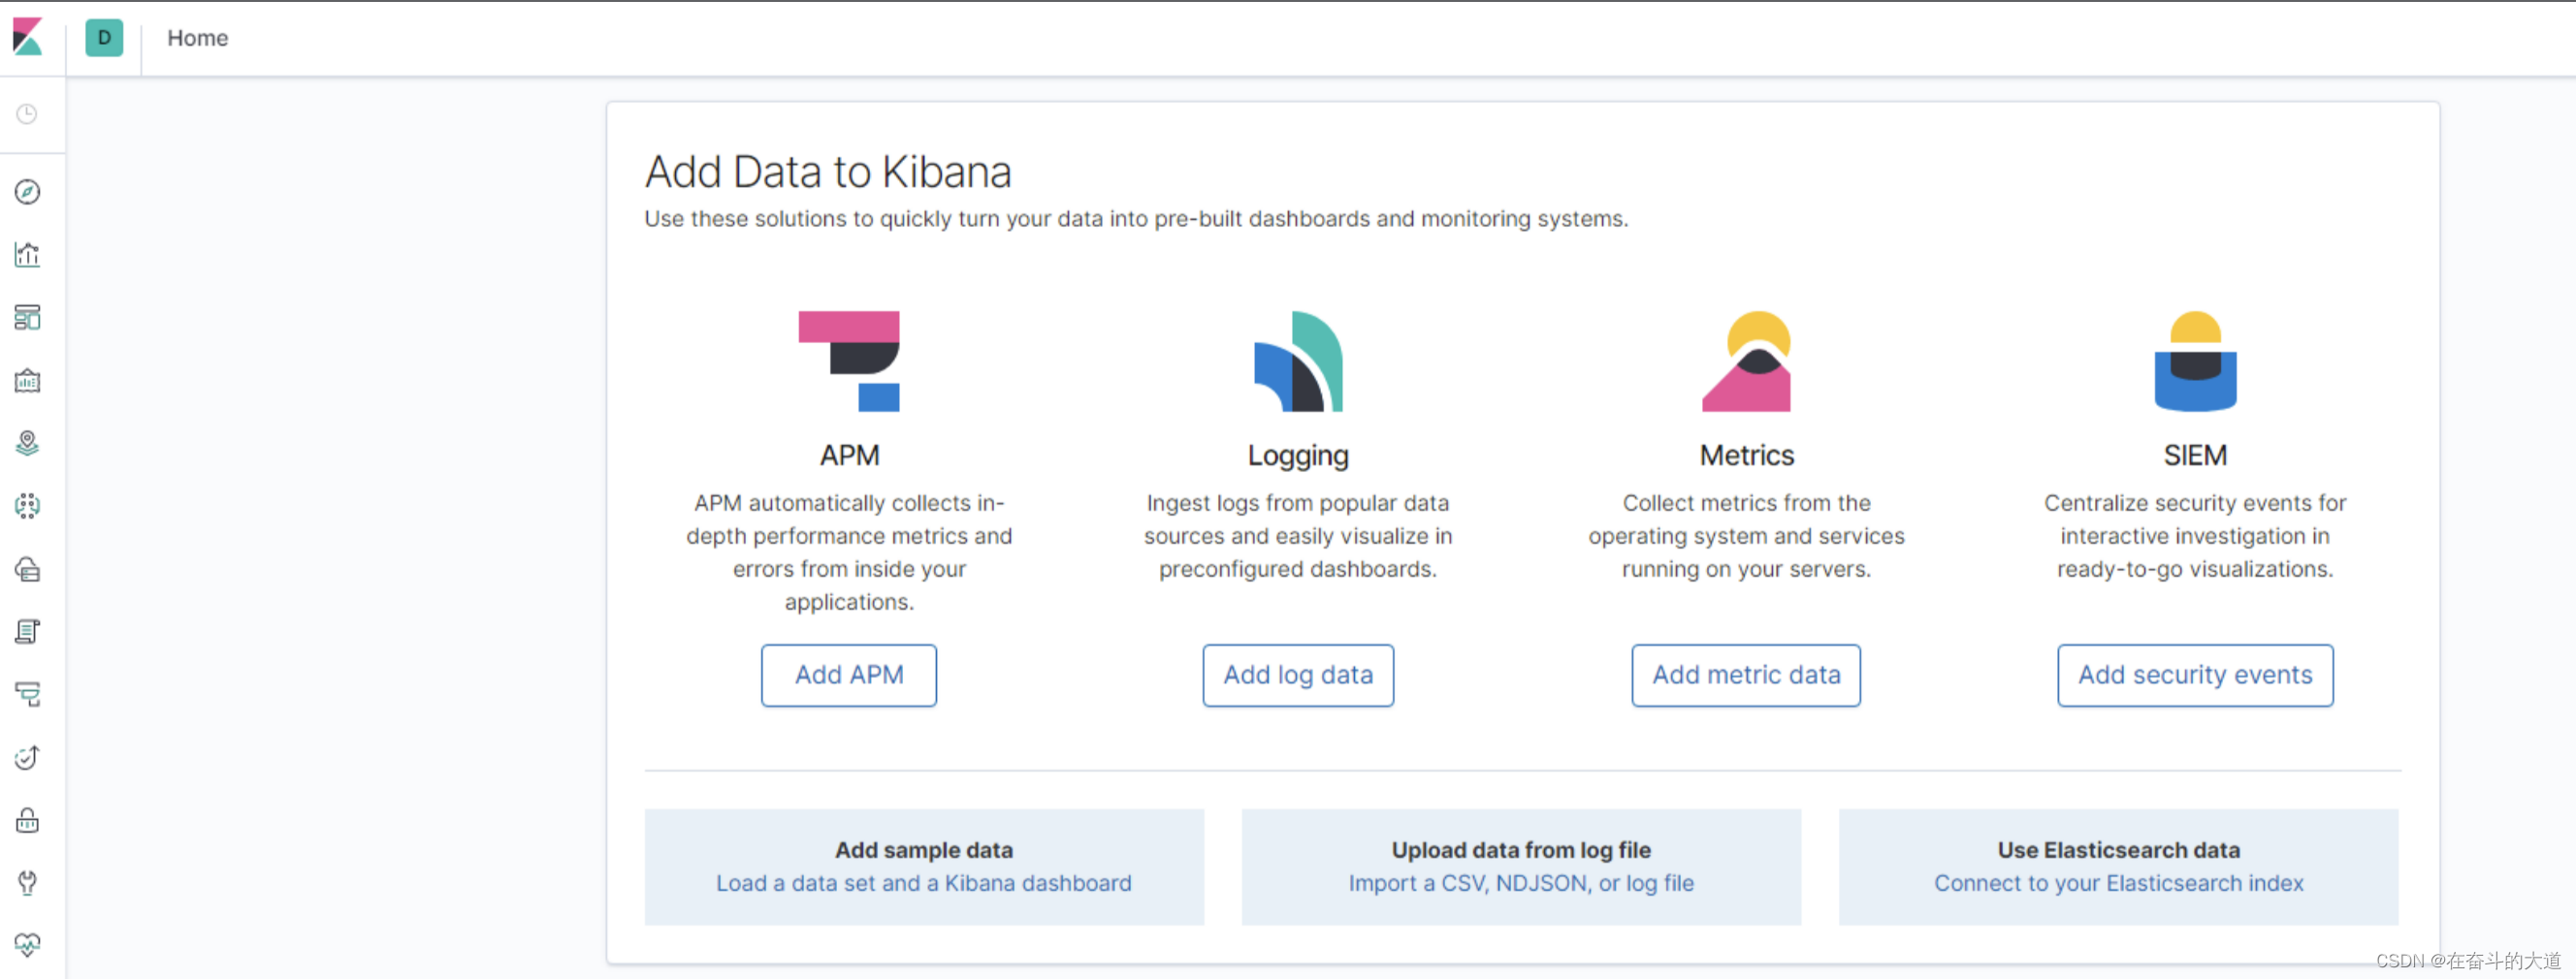Viewport: 2576px width, 979px height.
Task: Click the SIEM section heading text
Action: coord(2195,456)
